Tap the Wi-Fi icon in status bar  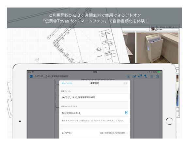pos(33,72)
